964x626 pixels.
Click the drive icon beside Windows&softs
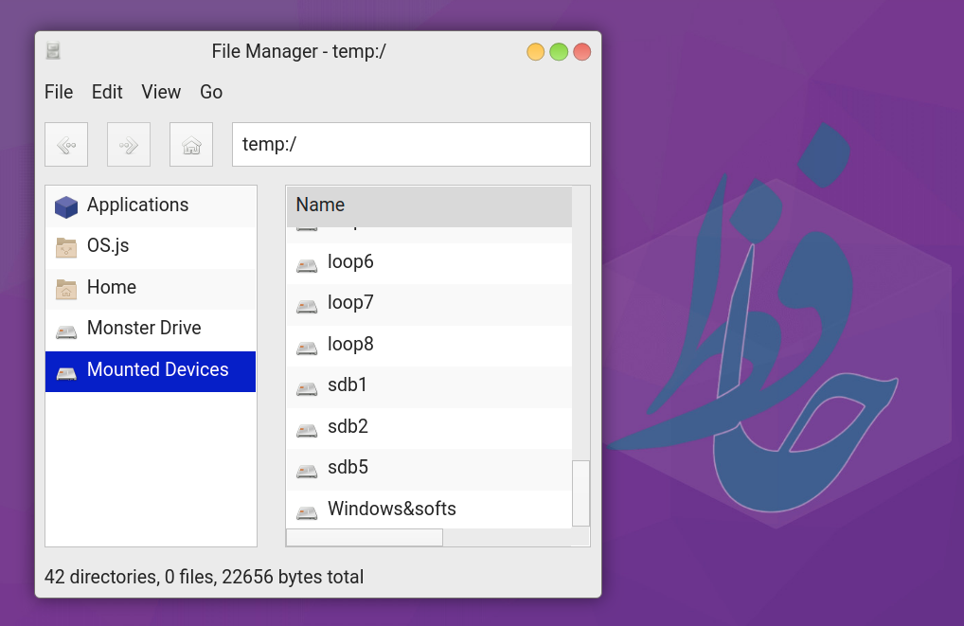306,510
